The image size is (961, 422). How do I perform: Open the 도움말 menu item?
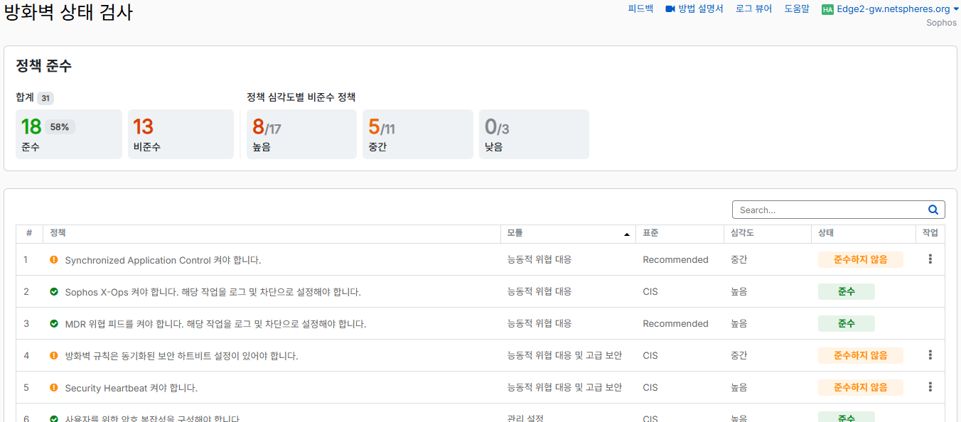tap(796, 9)
